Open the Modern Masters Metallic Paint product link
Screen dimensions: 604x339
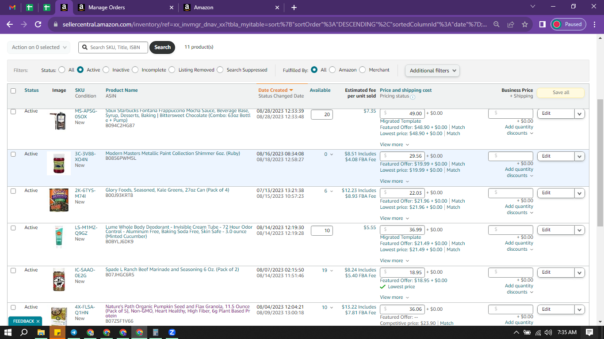pyautogui.click(x=173, y=154)
